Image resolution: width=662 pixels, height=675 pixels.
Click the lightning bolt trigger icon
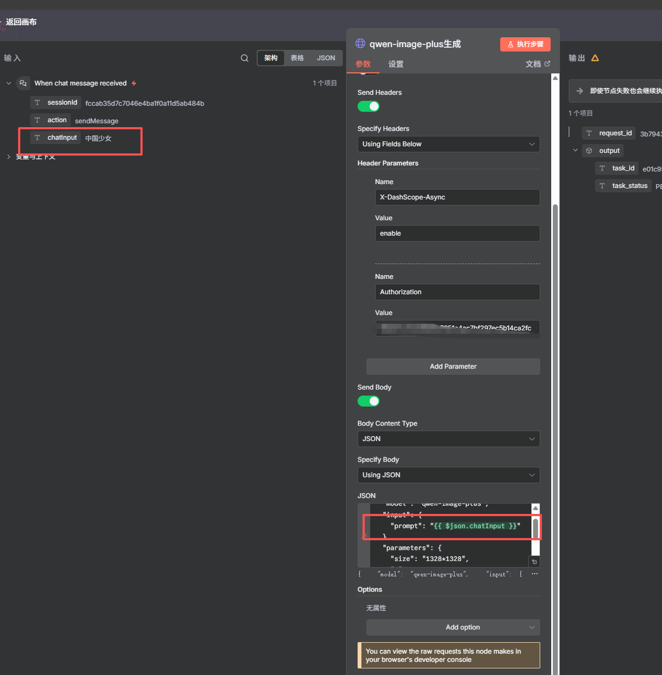coord(134,83)
